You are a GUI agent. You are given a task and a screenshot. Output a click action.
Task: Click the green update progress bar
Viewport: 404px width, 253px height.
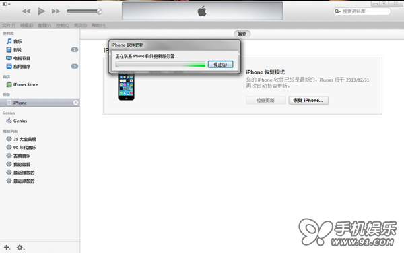point(160,65)
